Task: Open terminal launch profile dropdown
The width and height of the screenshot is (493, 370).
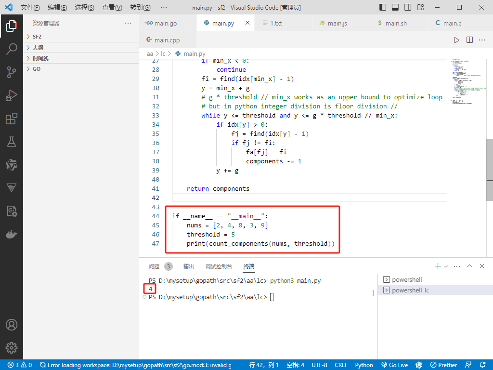Action: (445, 266)
